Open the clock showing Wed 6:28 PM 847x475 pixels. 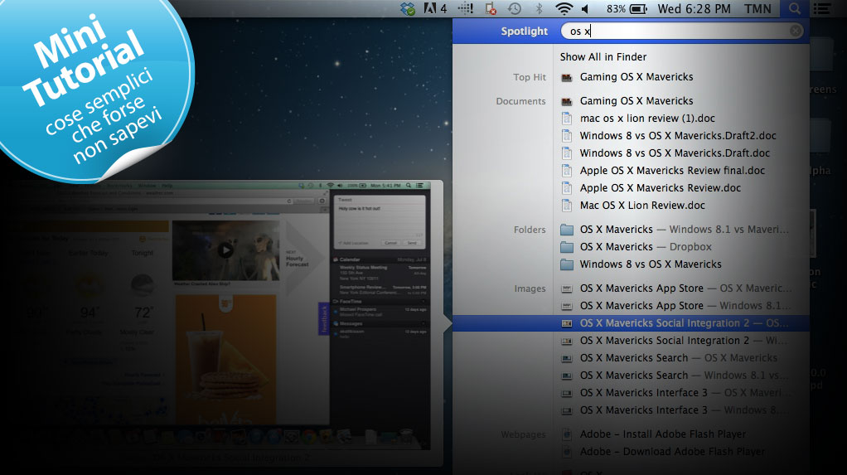click(x=695, y=8)
